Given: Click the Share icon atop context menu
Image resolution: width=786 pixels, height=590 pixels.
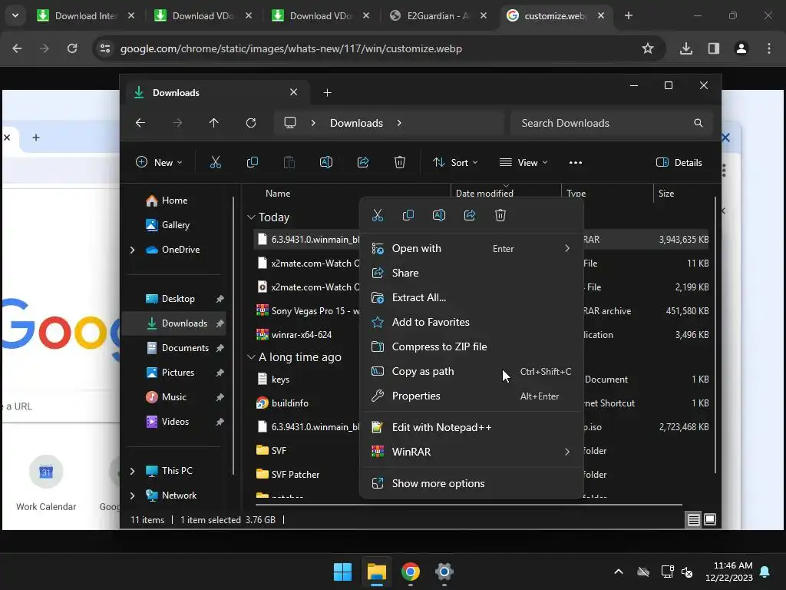Looking at the screenshot, I should point(470,215).
